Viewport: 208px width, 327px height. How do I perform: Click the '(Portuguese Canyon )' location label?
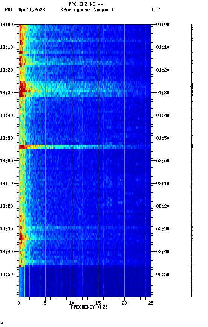(x=87, y=10)
